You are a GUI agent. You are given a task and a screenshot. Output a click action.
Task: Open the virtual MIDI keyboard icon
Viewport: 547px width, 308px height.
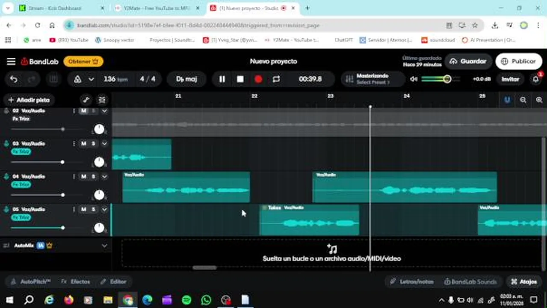[x=53, y=79]
